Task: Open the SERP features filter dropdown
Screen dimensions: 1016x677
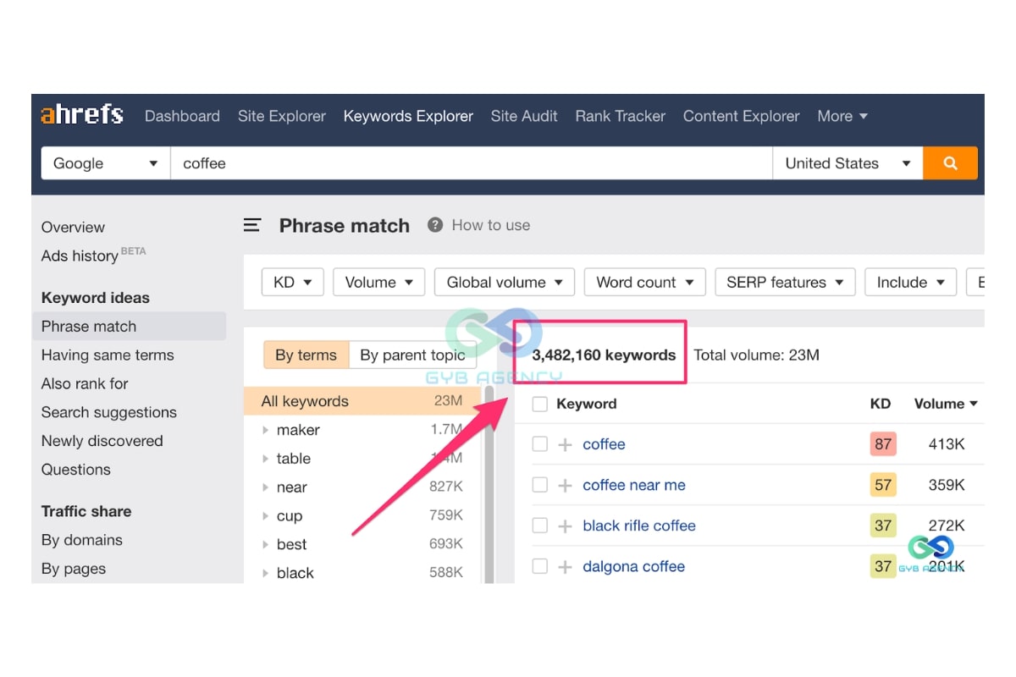Action: pos(785,283)
